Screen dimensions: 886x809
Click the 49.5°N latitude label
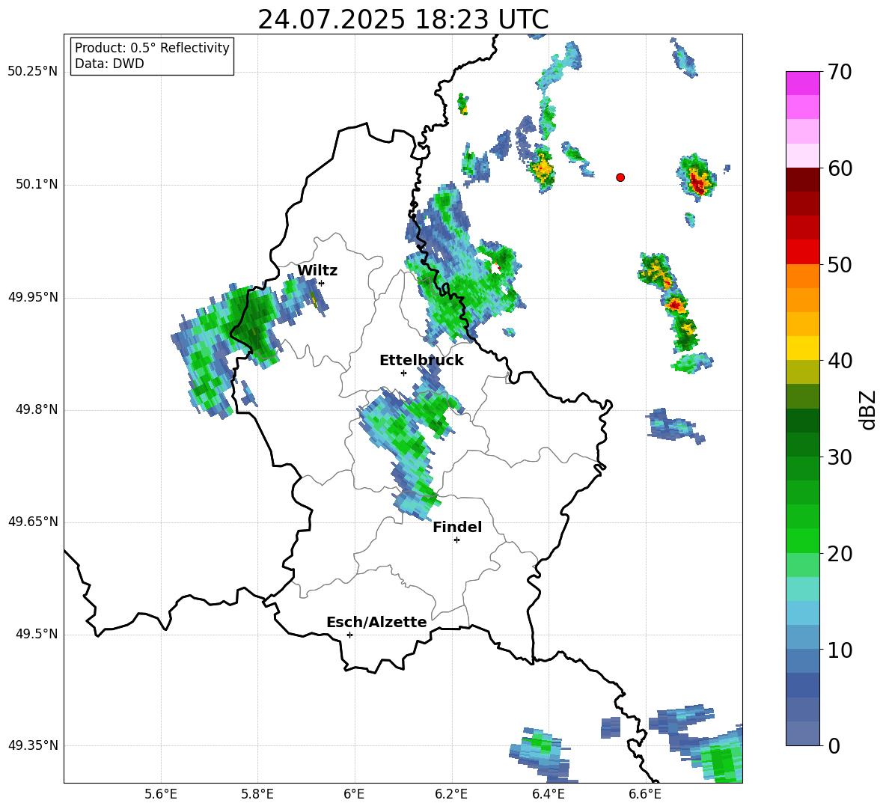37,634
